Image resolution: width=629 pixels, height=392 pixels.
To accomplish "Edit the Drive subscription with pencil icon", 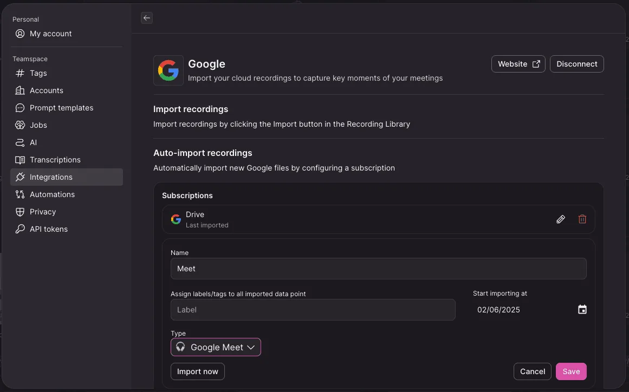I will click(560, 219).
